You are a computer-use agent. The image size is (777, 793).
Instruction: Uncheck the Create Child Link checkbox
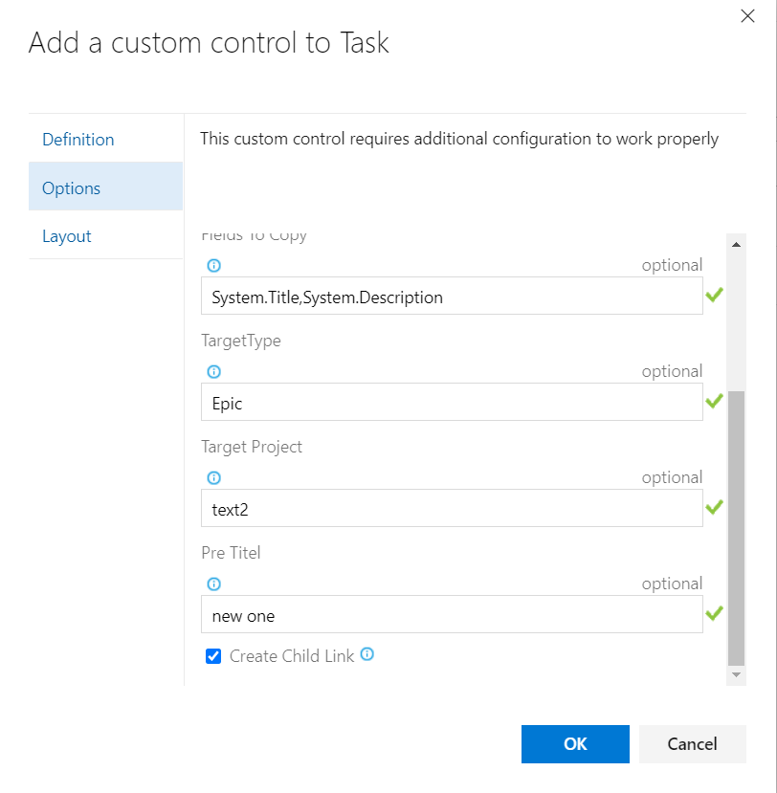[x=213, y=657]
